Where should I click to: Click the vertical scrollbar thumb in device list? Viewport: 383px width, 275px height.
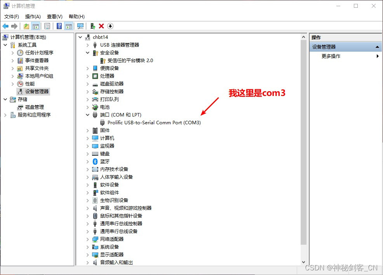pos(303,142)
